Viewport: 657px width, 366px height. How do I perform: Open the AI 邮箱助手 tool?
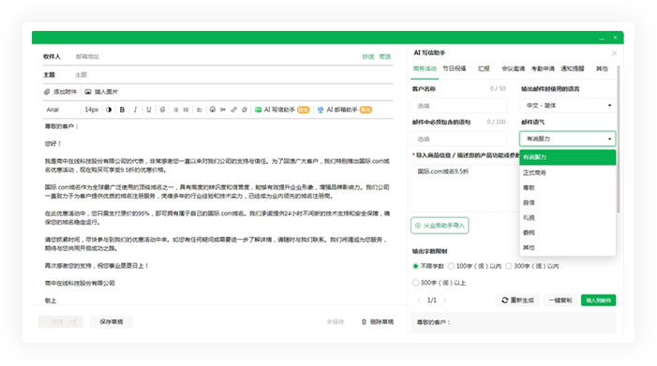[x=344, y=110]
